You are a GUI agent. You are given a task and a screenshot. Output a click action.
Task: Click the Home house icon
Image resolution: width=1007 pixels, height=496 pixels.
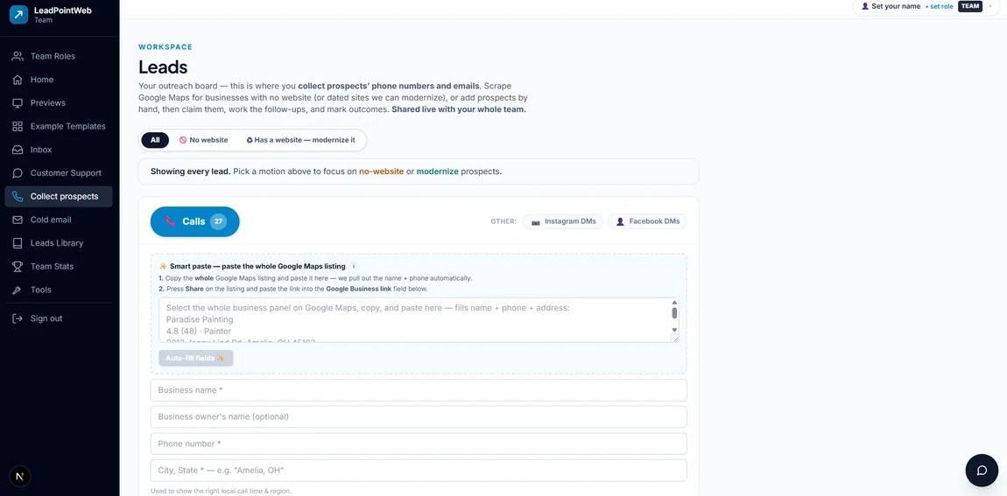18,80
